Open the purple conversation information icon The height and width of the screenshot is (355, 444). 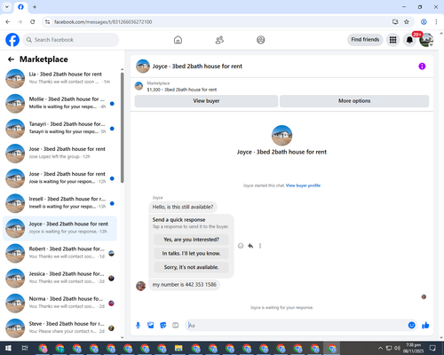[x=422, y=67]
